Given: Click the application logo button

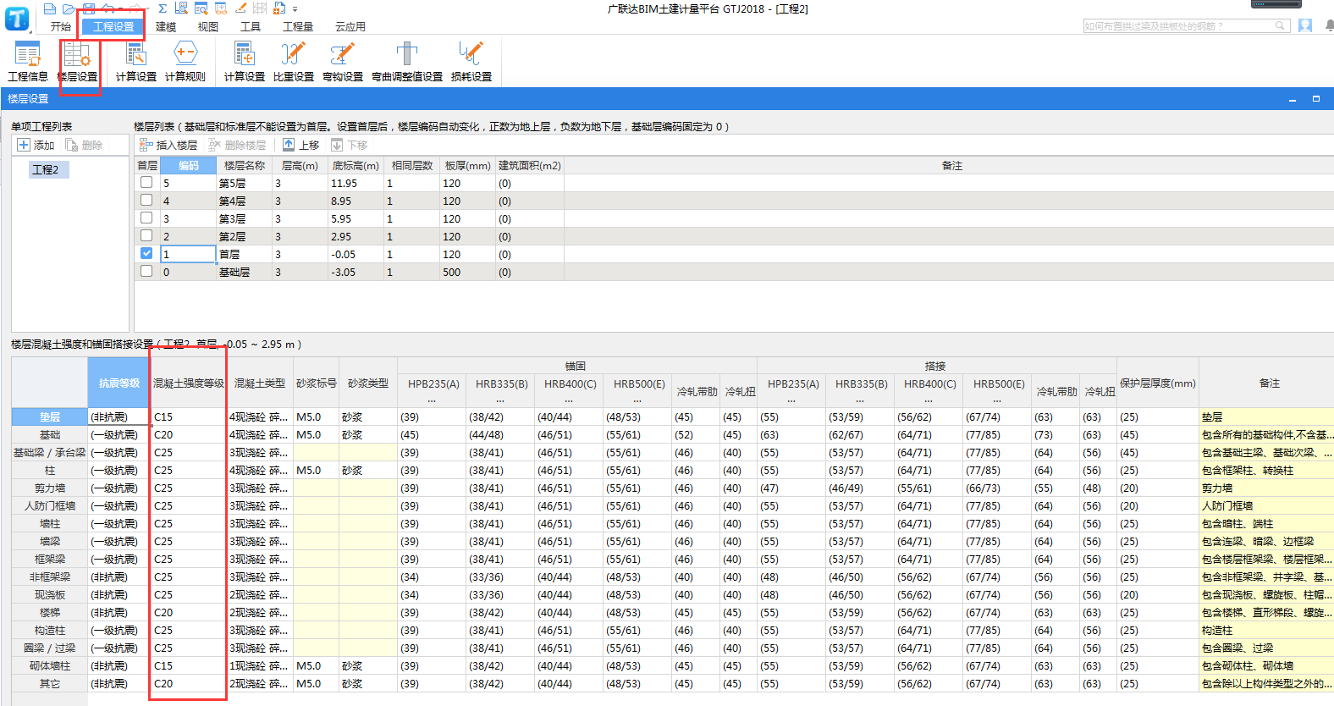Looking at the screenshot, I should 16,19.
